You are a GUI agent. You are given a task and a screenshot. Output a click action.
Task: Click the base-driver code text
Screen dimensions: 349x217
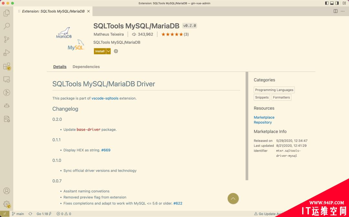pyautogui.click(x=89, y=129)
